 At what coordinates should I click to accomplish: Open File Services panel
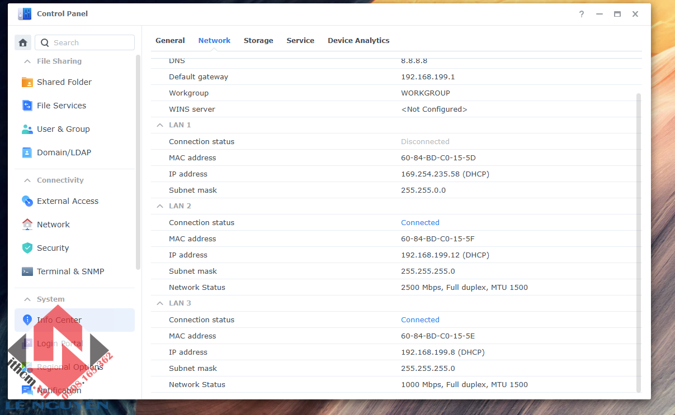(x=61, y=106)
